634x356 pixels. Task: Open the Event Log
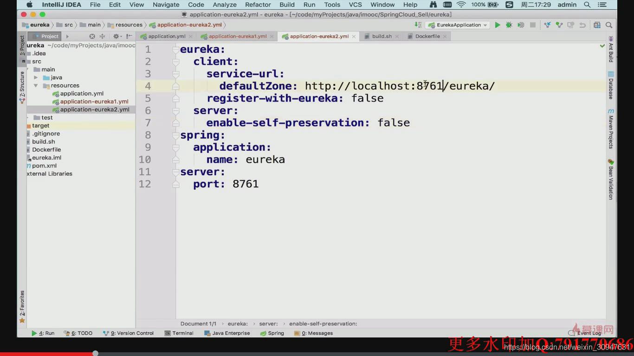coord(585,333)
